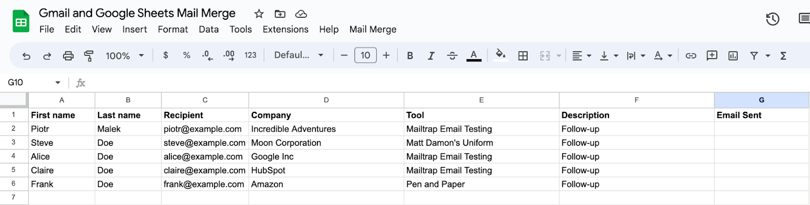Open version history clock icon

pos(773,19)
